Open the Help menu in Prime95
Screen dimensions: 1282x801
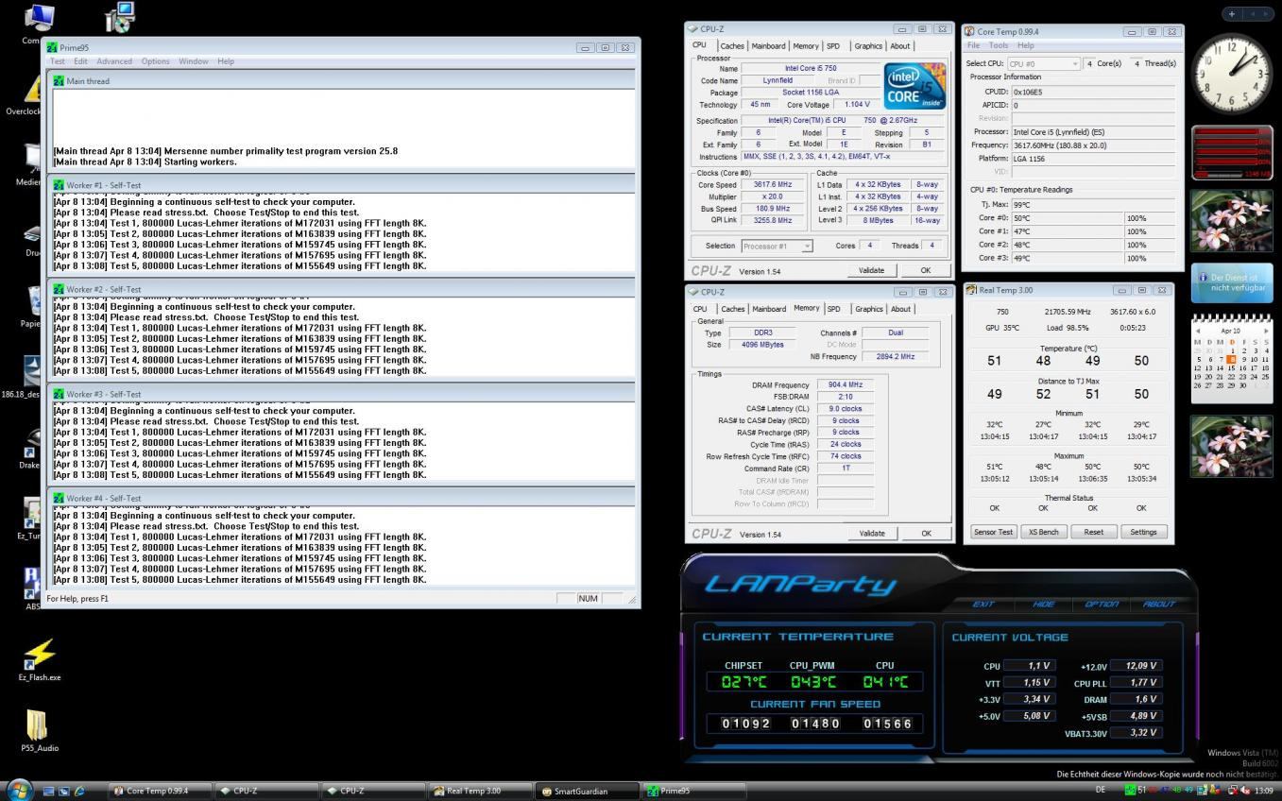point(226,61)
